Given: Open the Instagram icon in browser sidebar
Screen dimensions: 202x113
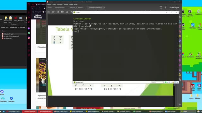Looking at the screenshot, I should pyautogui.click(x=29, y=38).
